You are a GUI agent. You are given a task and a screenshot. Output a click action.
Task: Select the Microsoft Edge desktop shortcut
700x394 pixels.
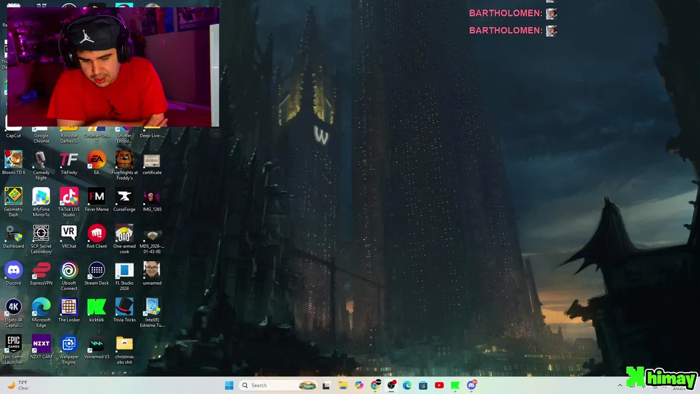(x=41, y=314)
